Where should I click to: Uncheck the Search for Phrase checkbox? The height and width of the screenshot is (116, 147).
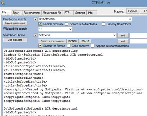click(40, 46)
